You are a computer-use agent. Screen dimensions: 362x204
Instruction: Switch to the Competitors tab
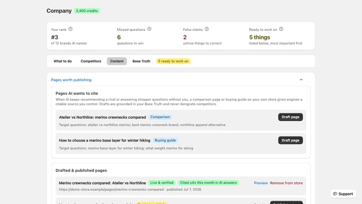pyautogui.click(x=91, y=61)
